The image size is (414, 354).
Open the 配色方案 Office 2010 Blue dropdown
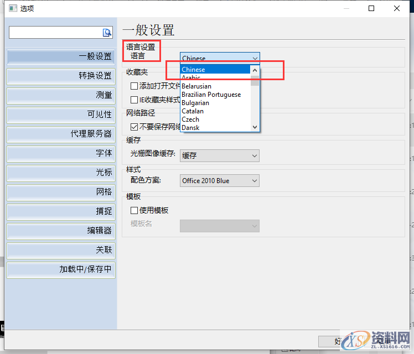point(220,181)
